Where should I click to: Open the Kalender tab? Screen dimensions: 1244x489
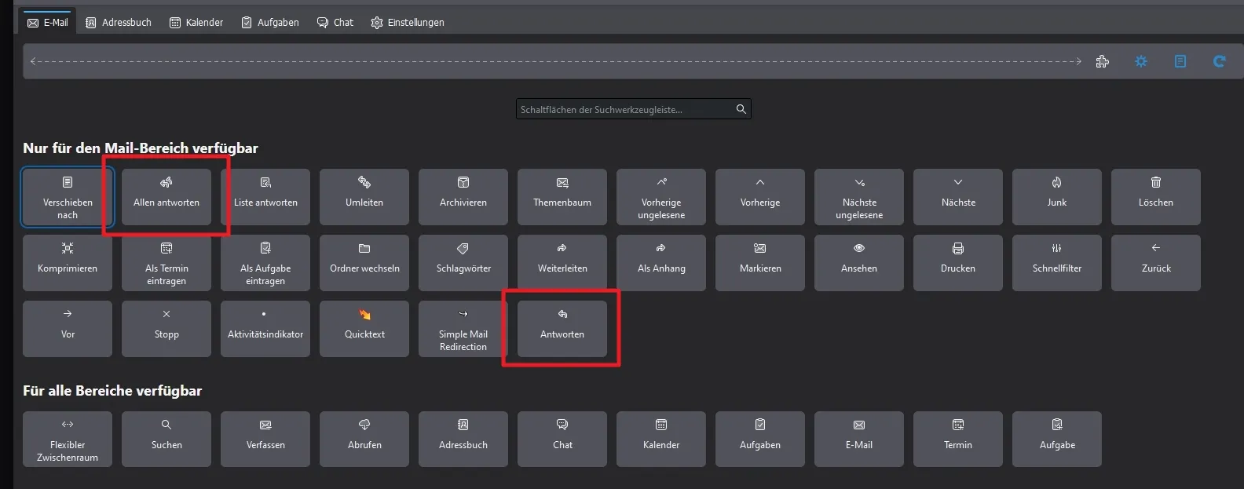[196, 22]
